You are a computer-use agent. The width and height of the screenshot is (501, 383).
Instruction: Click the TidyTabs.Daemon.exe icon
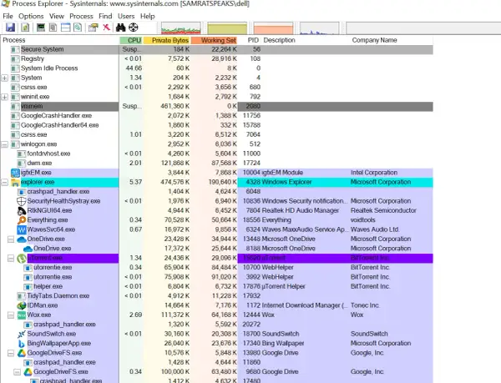(22, 296)
